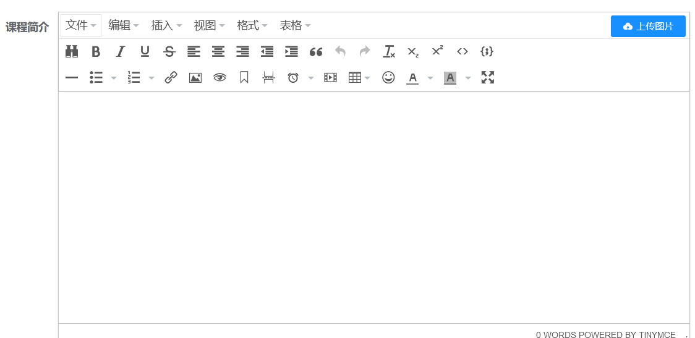Center align the text
This screenshot has height=338, width=695.
[218, 52]
